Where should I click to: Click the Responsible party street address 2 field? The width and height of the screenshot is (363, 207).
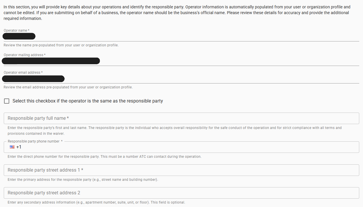(x=115, y=193)
